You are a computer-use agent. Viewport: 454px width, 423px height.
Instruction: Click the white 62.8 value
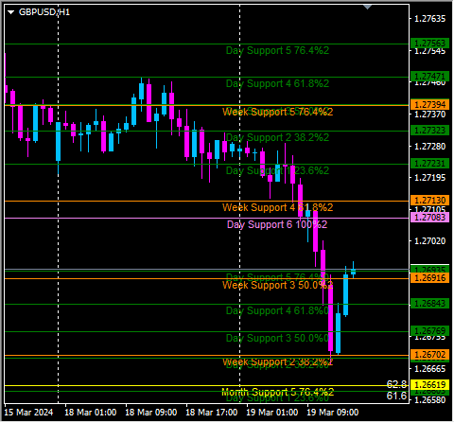[x=396, y=384]
